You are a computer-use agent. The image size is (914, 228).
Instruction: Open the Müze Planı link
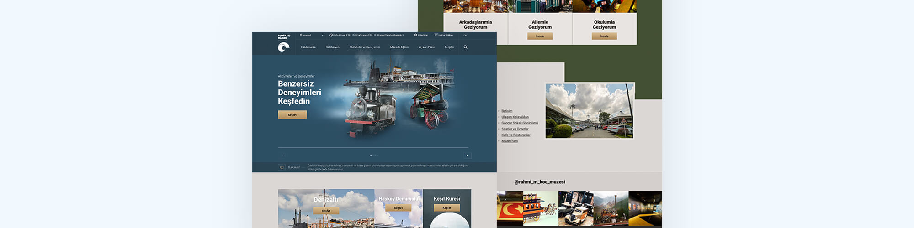coord(510,141)
